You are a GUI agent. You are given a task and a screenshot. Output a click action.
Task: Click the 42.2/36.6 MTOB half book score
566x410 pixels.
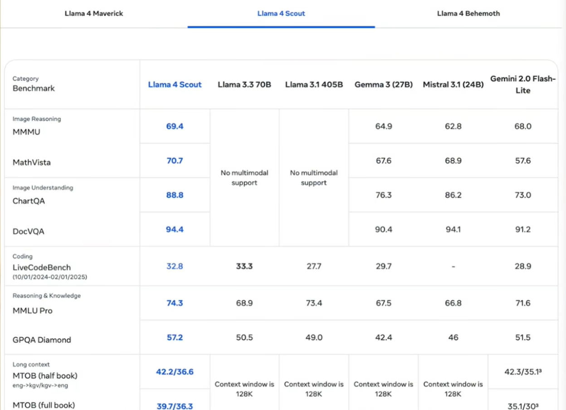pyautogui.click(x=175, y=372)
